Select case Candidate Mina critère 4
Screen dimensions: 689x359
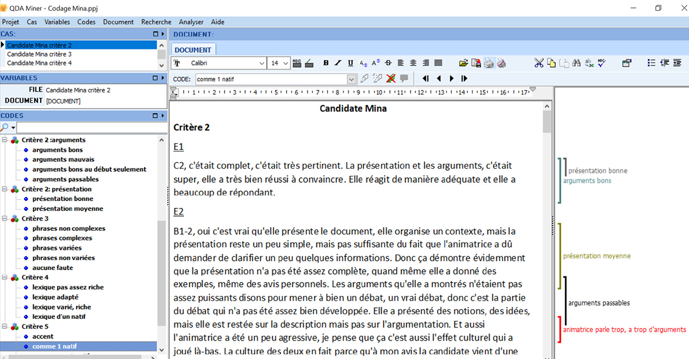click(x=39, y=63)
